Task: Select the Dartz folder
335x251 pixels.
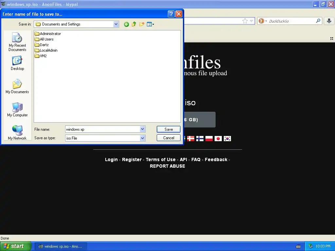Action: coord(42,45)
